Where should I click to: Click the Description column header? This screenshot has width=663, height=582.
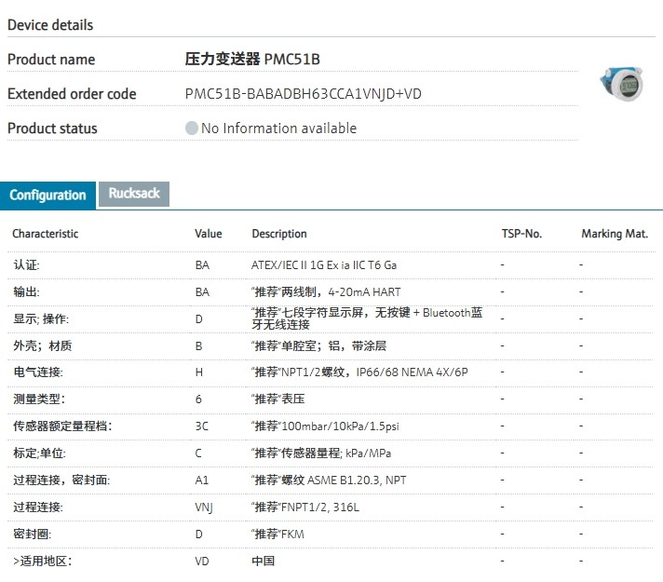279,234
